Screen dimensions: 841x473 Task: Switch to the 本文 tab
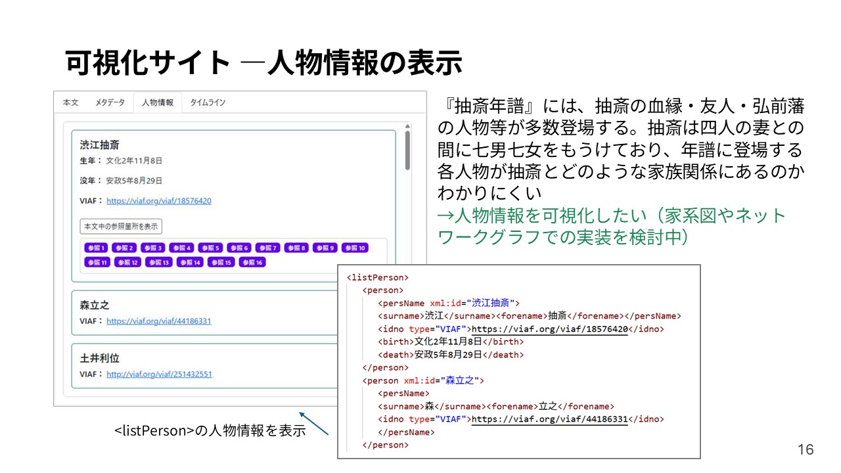click(70, 102)
